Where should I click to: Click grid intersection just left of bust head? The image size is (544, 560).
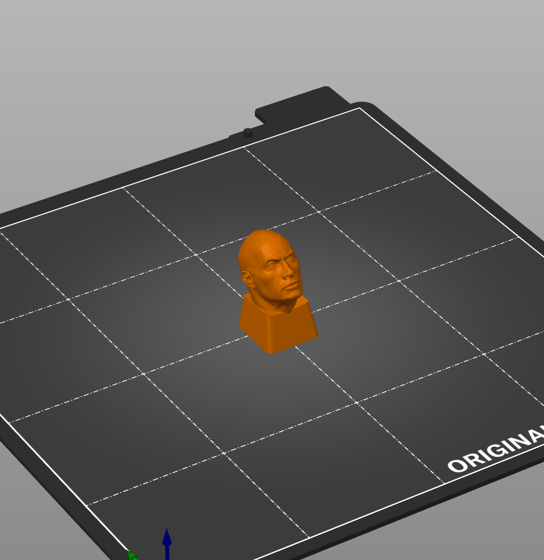coord(197,255)
